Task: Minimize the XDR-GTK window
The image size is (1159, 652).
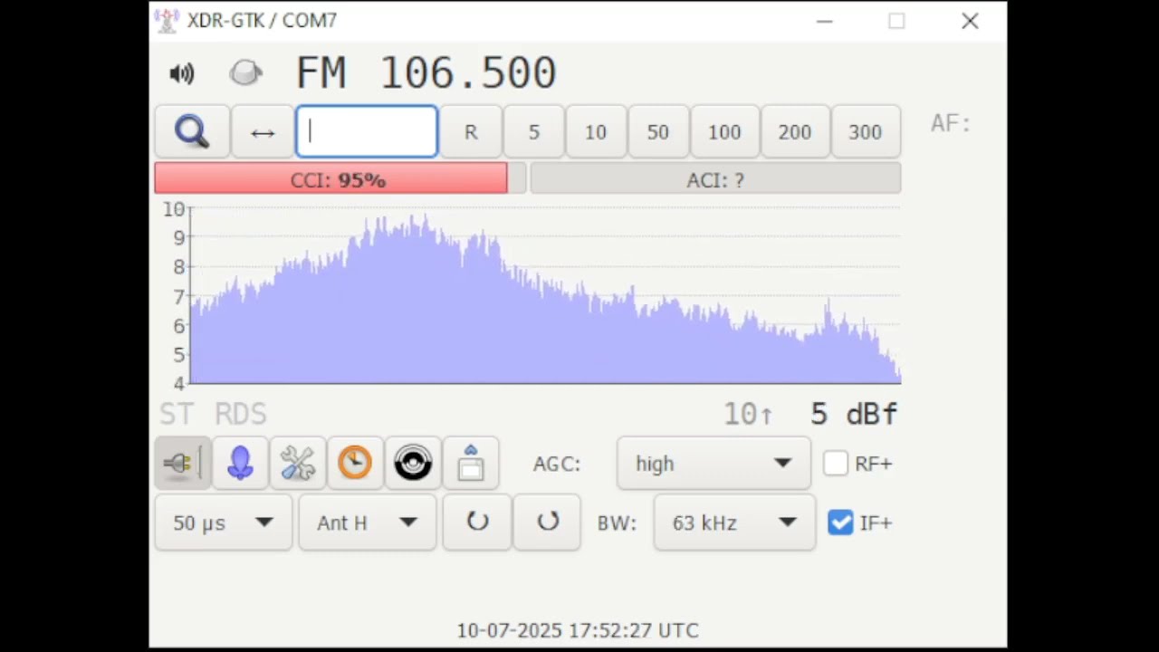Action: coord(824,21)
